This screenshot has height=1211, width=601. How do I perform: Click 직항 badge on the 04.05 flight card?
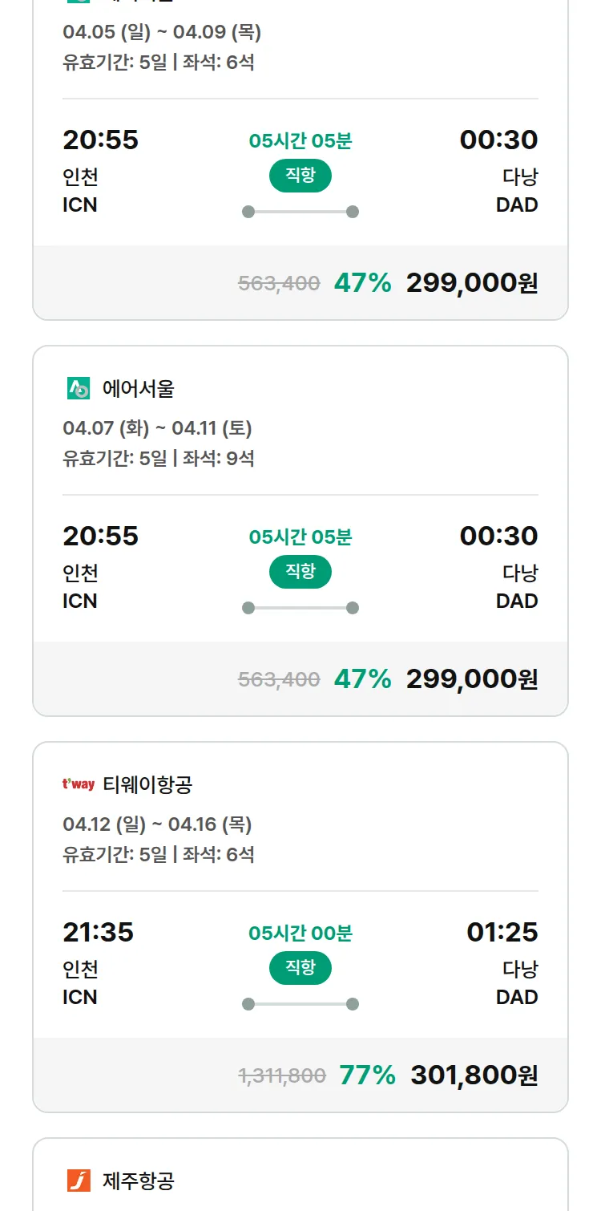click(x=300, y=176)
